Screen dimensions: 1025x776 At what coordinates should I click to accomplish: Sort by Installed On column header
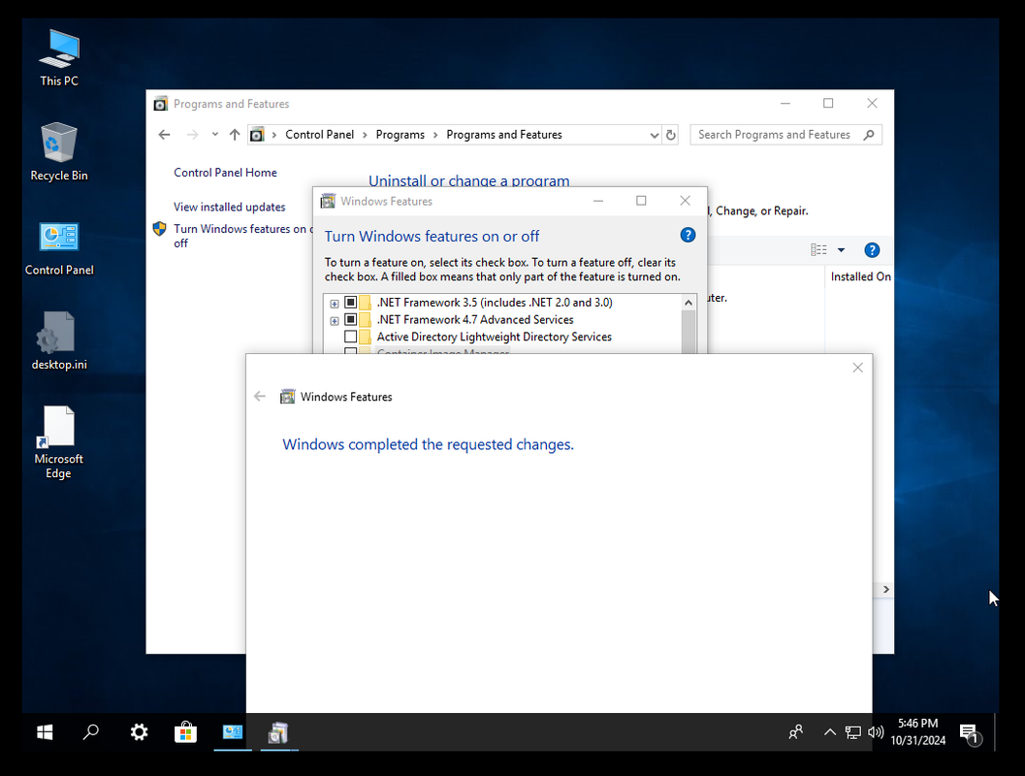860,276
